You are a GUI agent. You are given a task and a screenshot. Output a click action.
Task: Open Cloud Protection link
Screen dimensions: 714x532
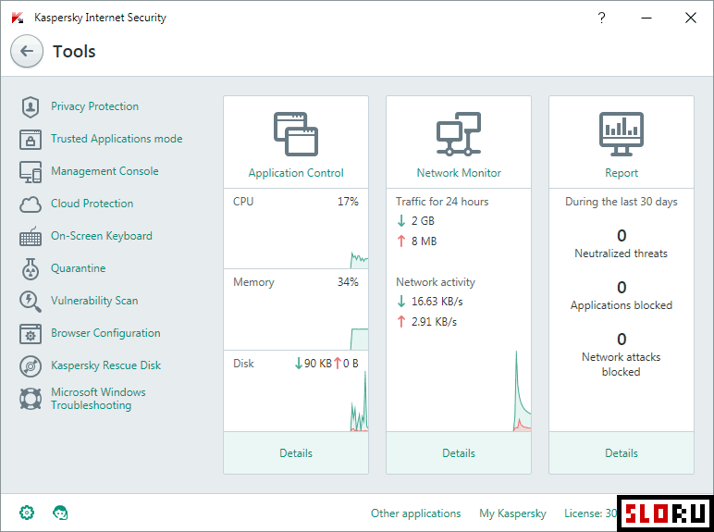[x=92, y=204]
